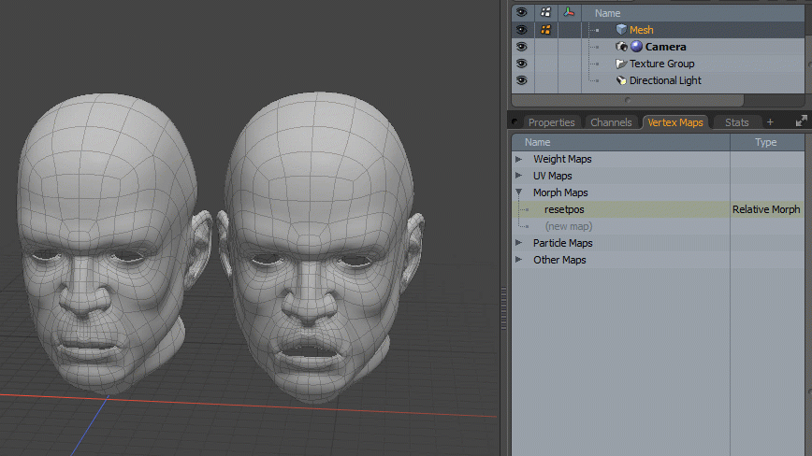Click the Camera item icon
The height and width of the screenshot is (456, 812).
621,47
